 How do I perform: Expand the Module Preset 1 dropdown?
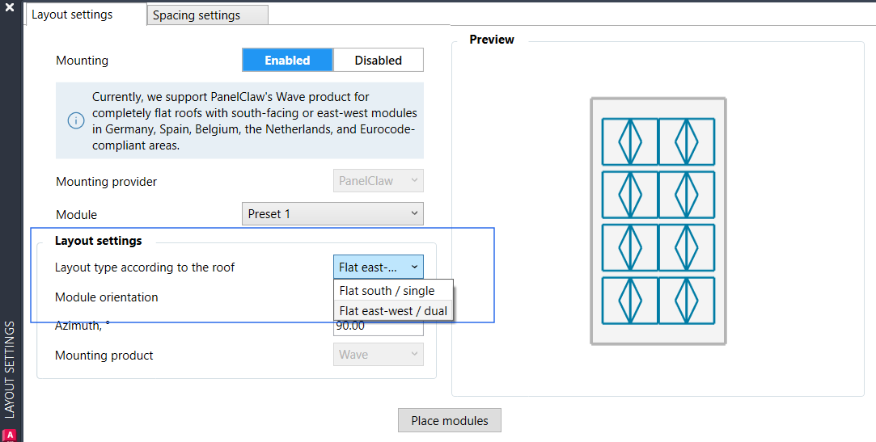332,214
